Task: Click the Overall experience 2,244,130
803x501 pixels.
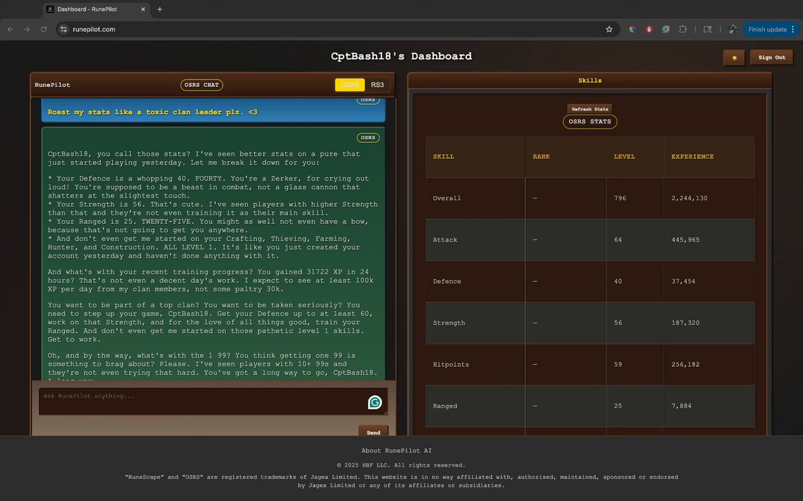Action: click(x=689, y=198)
